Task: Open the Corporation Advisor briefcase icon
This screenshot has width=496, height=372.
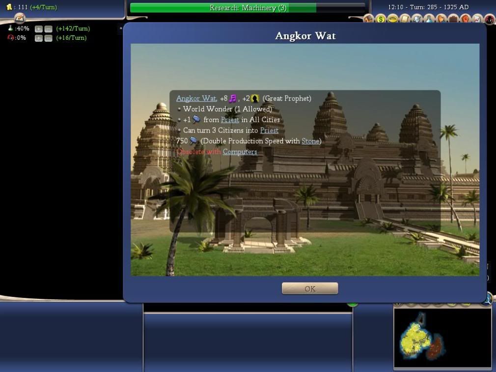Action: [x=453, y=19]
